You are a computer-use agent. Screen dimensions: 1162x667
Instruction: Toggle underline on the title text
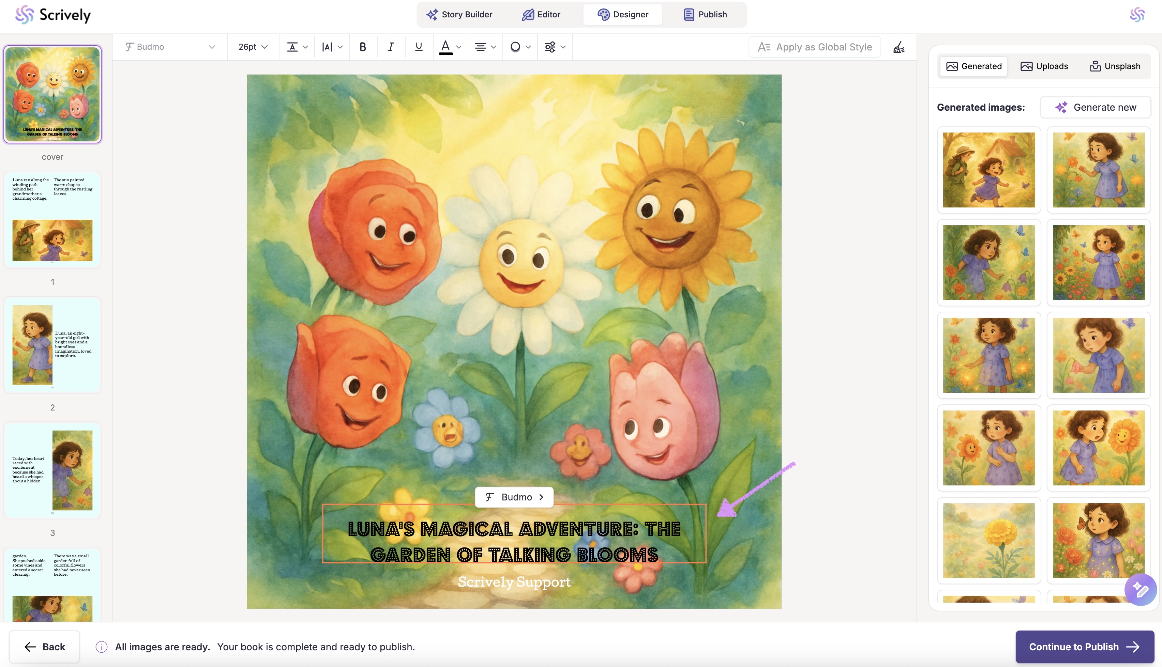point(419,47)
